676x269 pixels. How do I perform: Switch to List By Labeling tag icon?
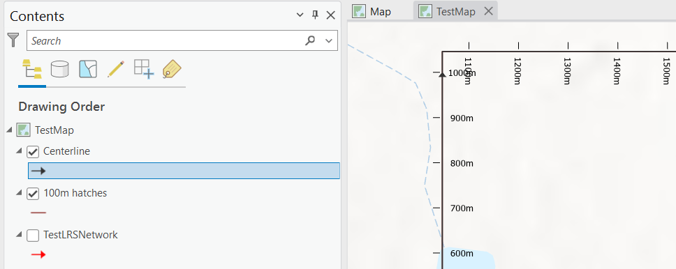point(172,69)
